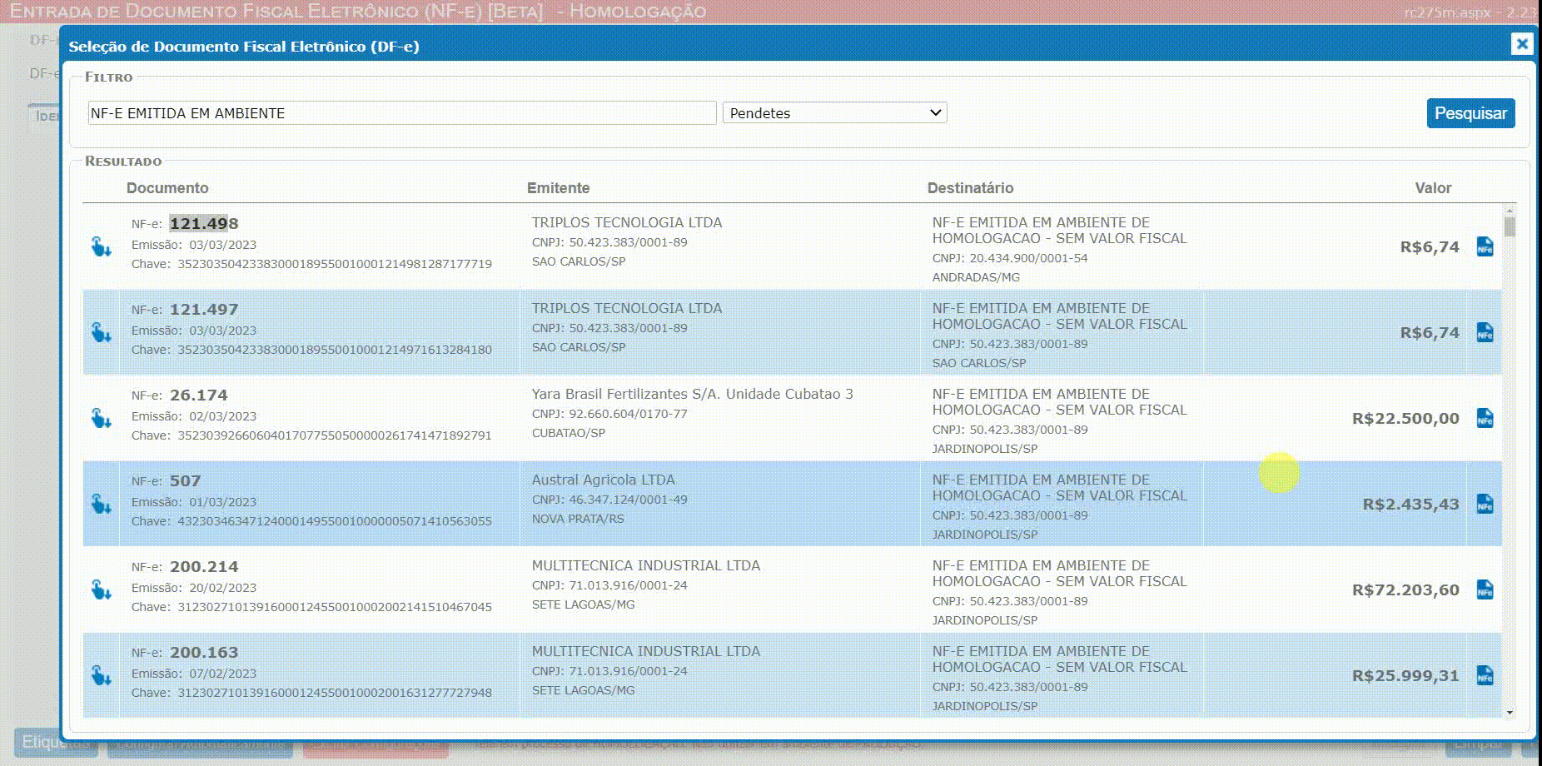Open NFe file icon for R$22.500,00 row

[1485, 419]
